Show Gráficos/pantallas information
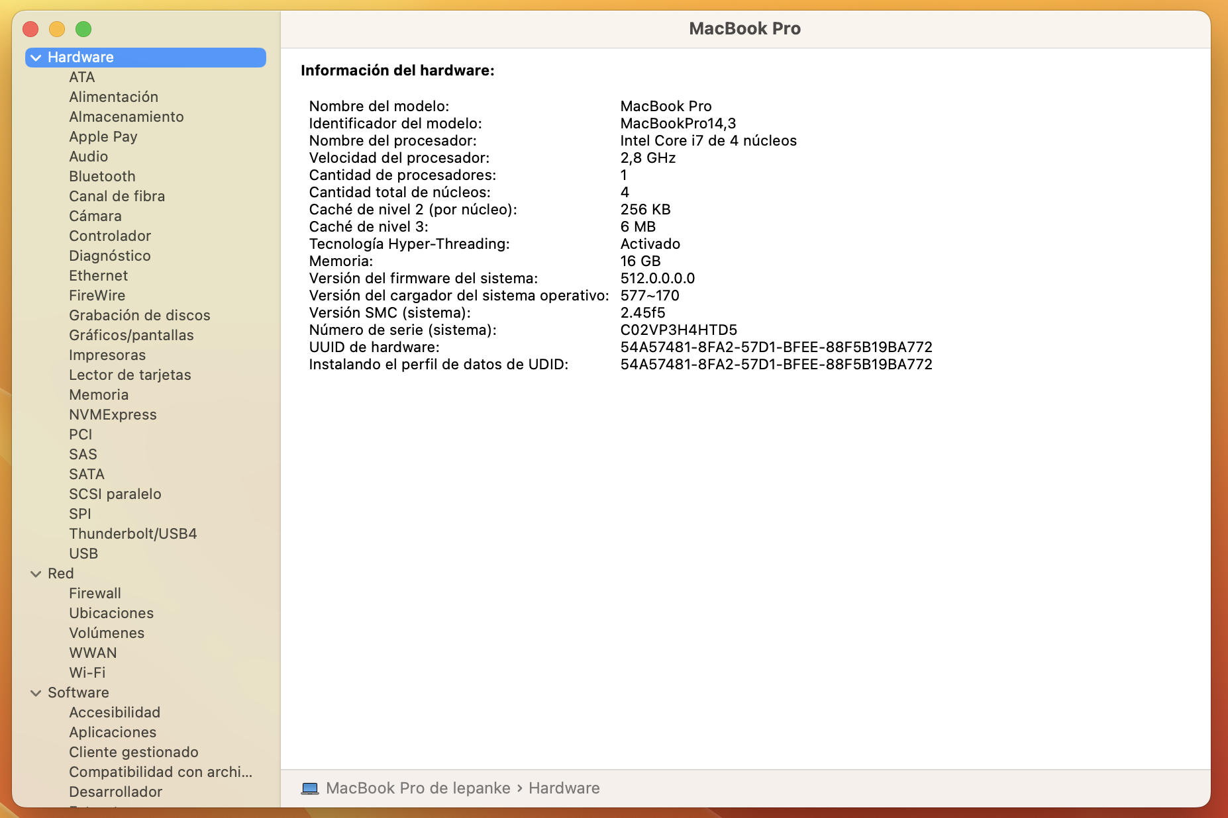 click(132, 335)
